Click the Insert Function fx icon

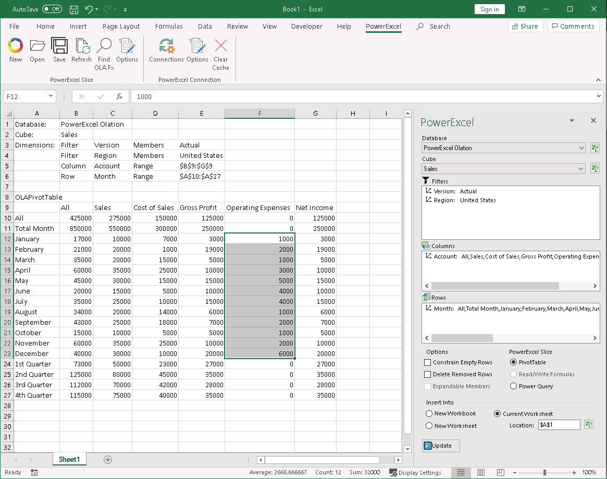point(119,96)
